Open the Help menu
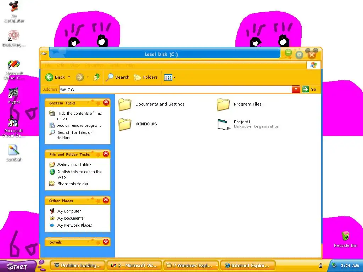The height and width of the screenshot is (272, 363). point(130,65)
